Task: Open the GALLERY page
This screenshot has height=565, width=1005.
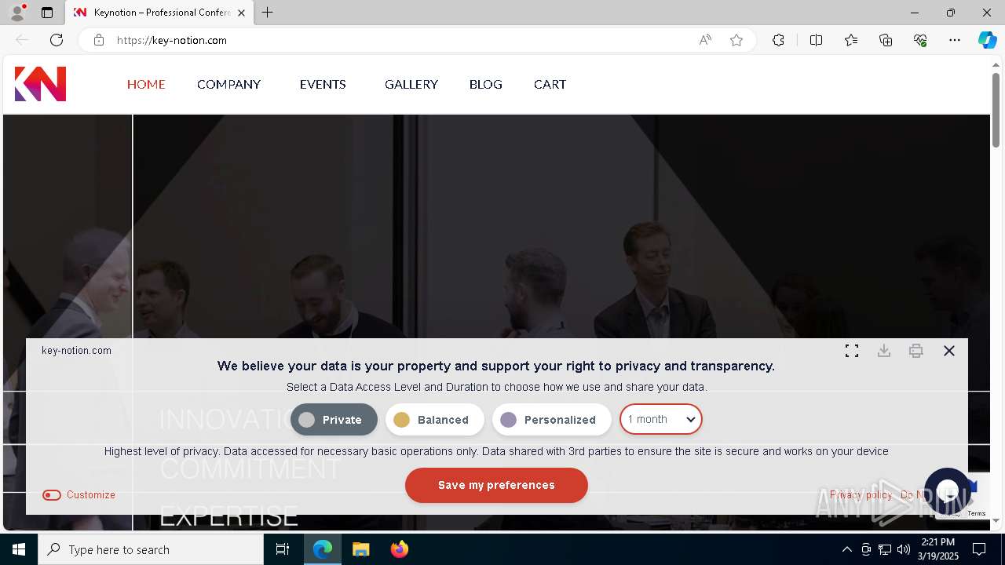Action: click(411, 84)
